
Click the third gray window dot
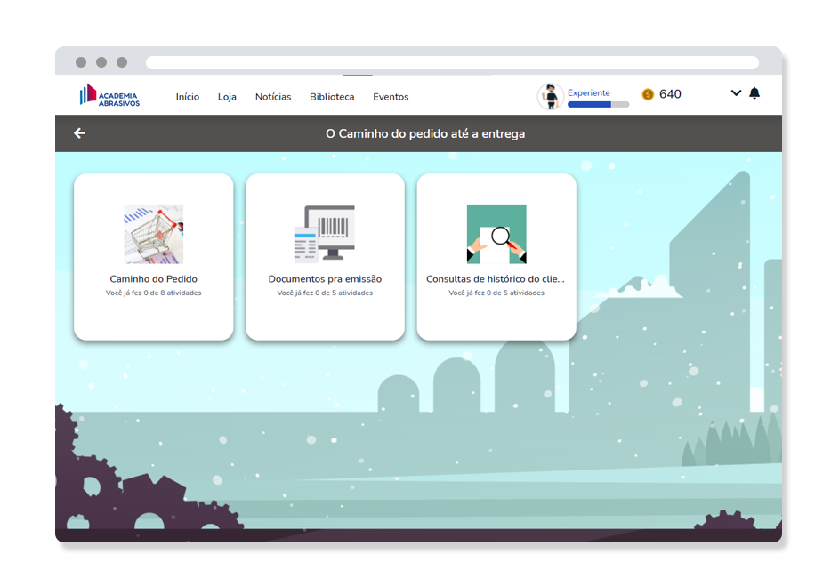[122, 62]
